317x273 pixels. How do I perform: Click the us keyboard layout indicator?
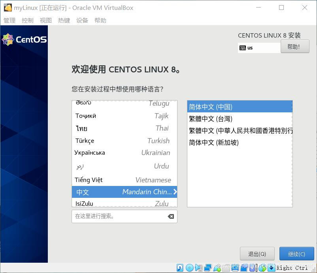click(x=259, y=48)
